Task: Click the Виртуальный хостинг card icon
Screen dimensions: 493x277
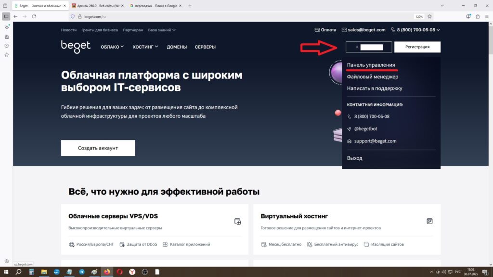Action: click(x=429, y=221)
